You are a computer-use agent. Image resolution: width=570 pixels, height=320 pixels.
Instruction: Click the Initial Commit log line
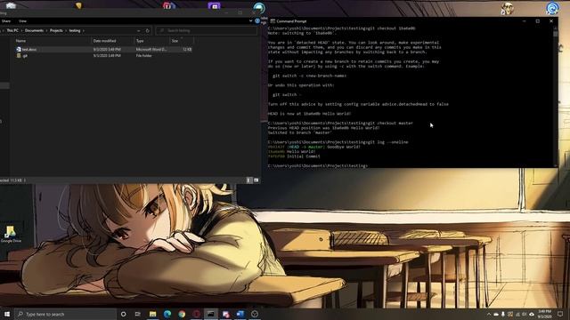pos(294,156)
